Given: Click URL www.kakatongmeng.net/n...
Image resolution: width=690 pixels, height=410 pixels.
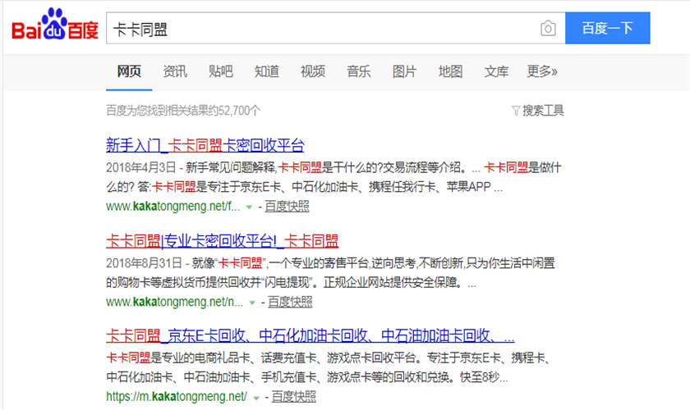Looking at the screenshot, I should (174, 302).
